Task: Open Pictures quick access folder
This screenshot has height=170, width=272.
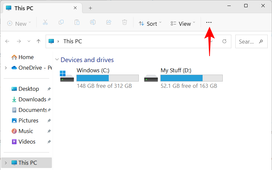Action: [25, 120]
